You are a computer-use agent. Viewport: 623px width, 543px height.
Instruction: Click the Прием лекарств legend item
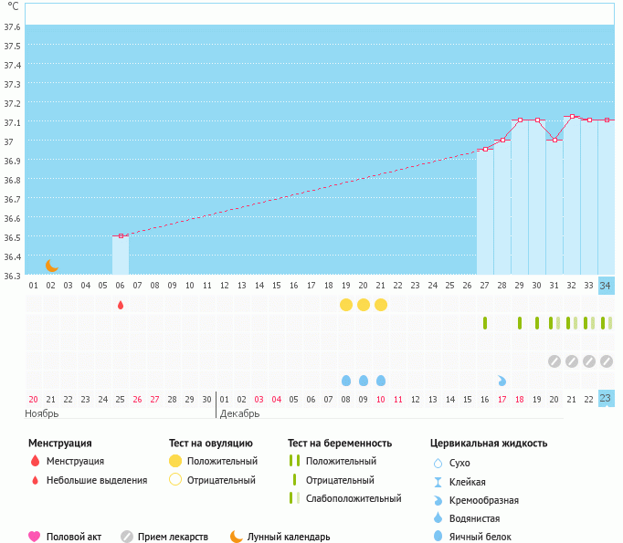[164, 537]
